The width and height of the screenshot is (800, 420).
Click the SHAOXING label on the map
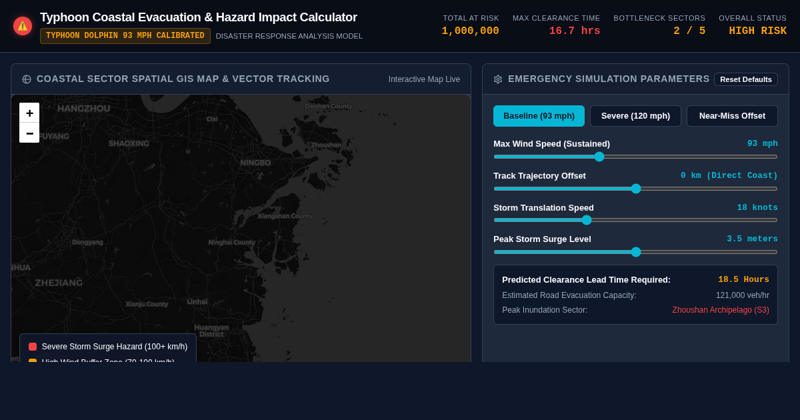(x=129, y=143)
